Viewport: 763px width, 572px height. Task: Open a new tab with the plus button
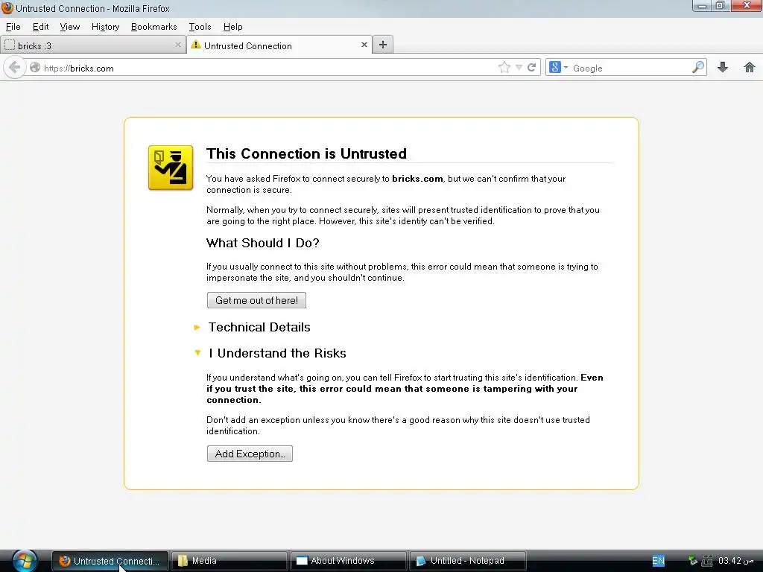click(383, 45)
